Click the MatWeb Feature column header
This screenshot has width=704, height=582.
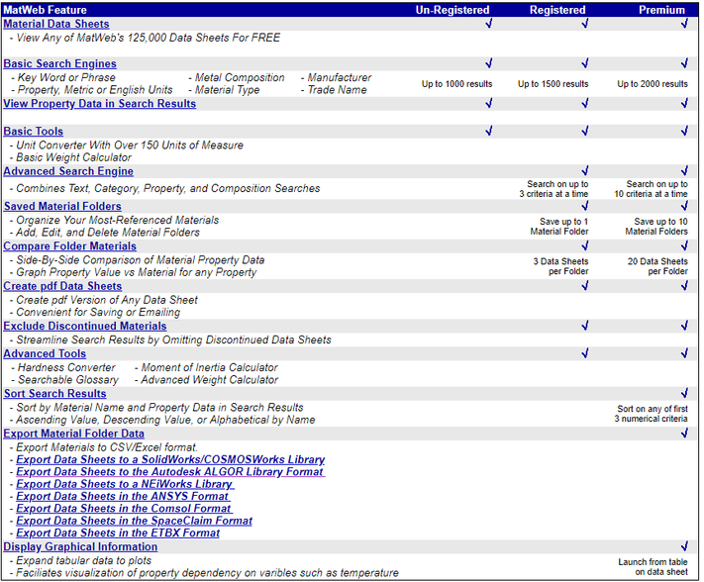pos(45,10)
